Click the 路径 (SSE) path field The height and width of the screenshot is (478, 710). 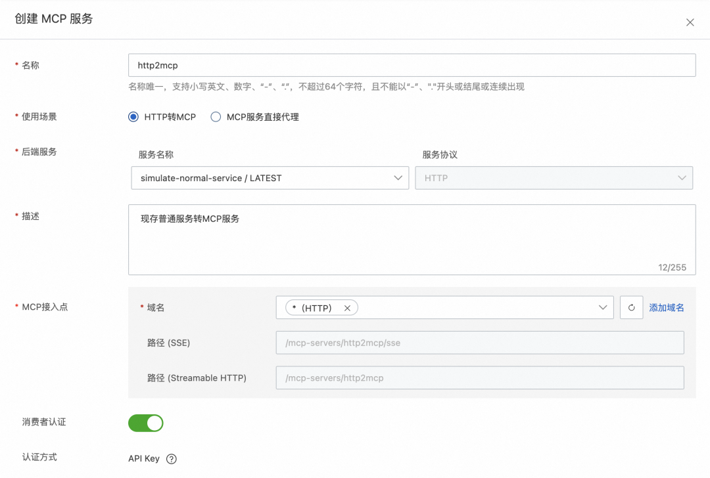pyautogui.click(x=480, y=343)
